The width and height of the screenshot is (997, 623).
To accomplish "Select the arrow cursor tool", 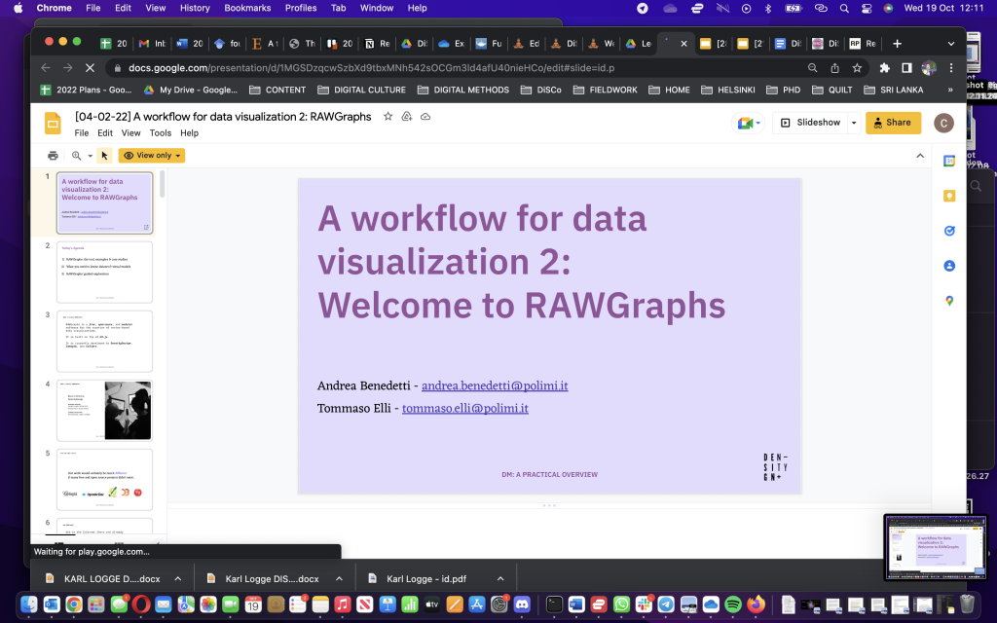I will [x=105, y=156].
